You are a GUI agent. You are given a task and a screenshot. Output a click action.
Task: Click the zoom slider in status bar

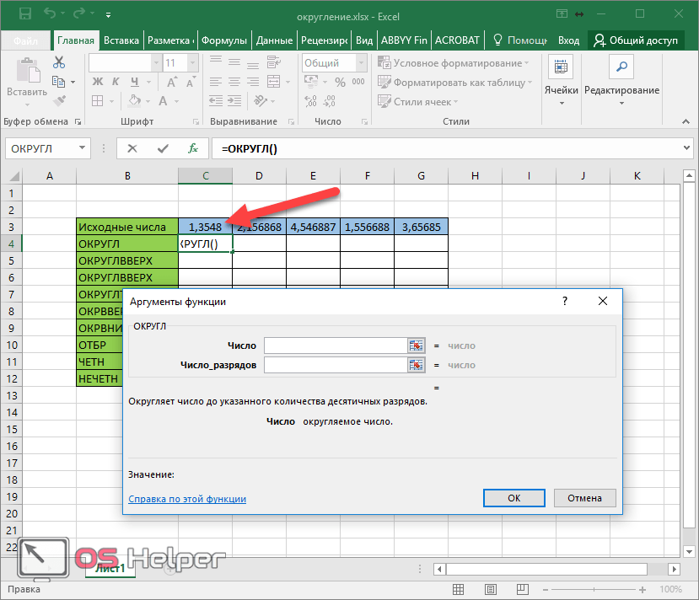pyautogui.click(x=594, y=589)
